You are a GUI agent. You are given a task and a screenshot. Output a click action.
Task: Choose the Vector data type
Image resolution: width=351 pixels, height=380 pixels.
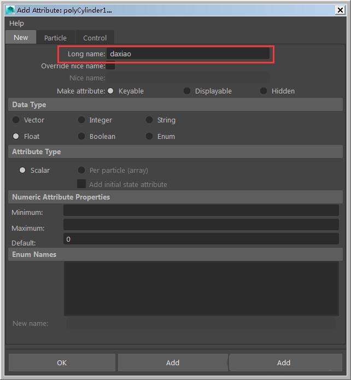click(x=16, y=120)
